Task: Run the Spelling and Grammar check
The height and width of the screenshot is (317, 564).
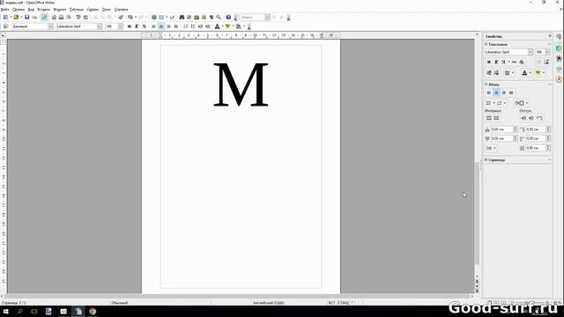Action: pyautogui.click(x=78, y=18)
